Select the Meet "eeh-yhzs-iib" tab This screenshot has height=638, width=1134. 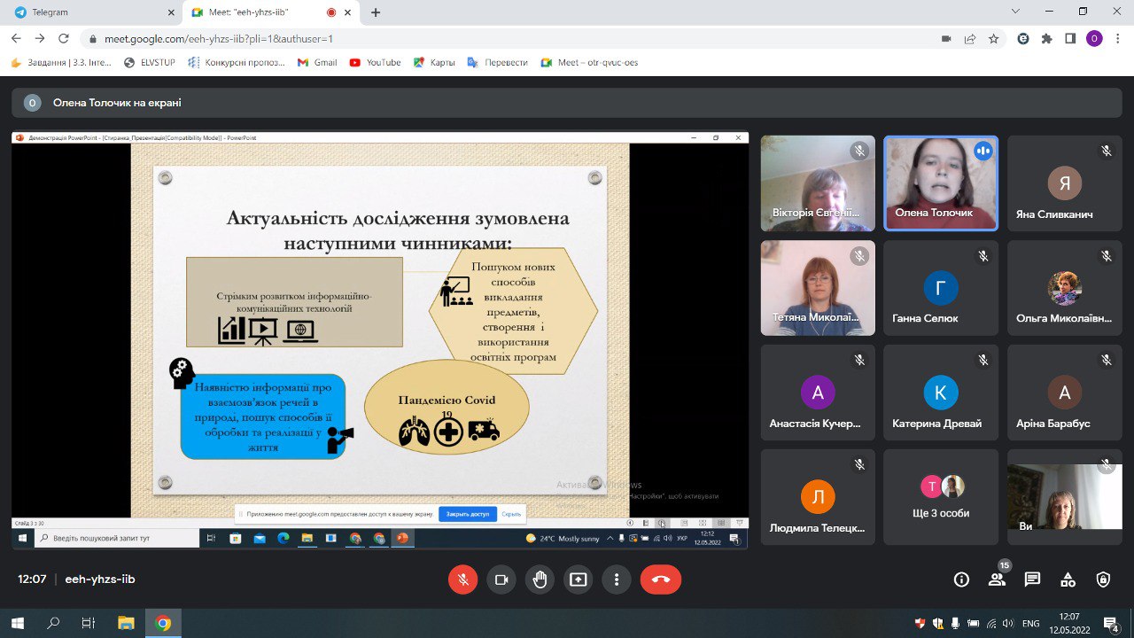tap(257, 12)
